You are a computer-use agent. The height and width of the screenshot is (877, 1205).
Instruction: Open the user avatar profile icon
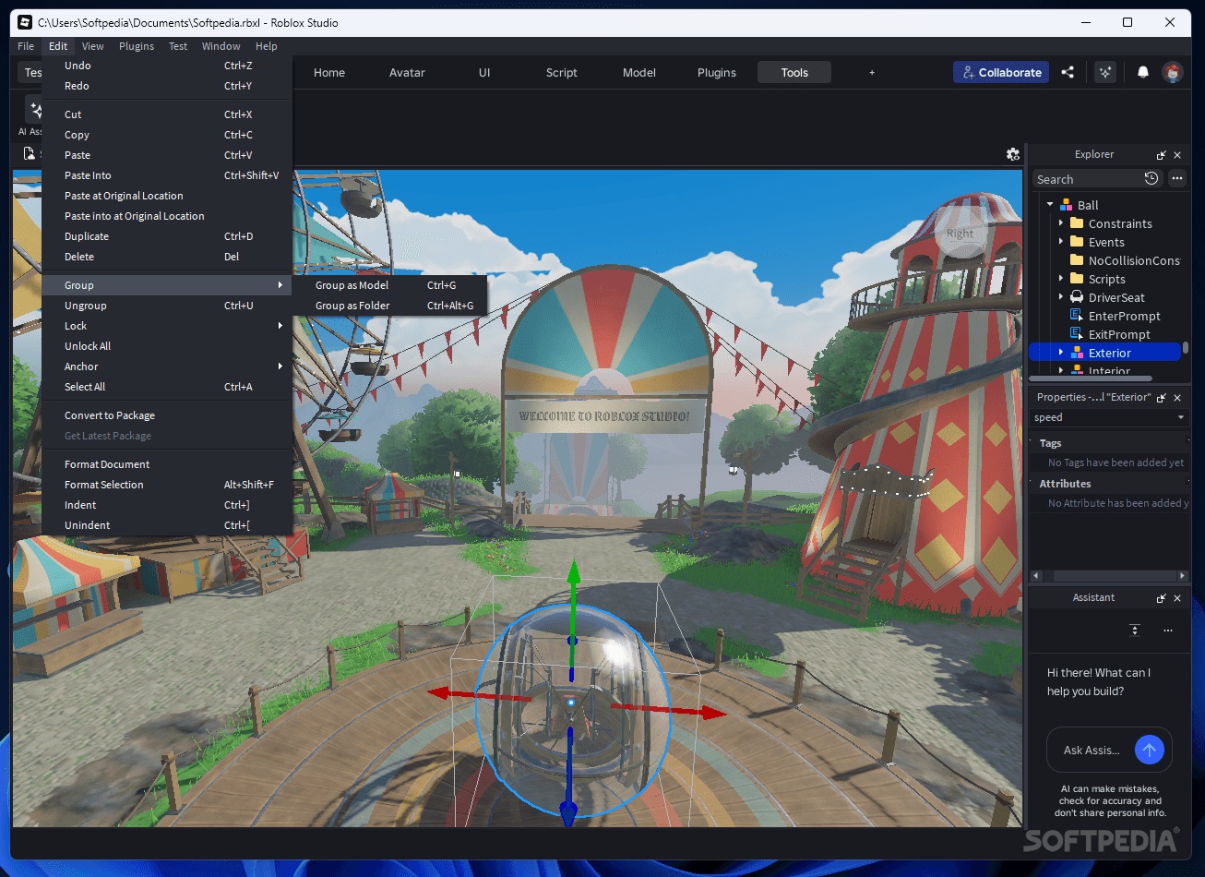1173,72
